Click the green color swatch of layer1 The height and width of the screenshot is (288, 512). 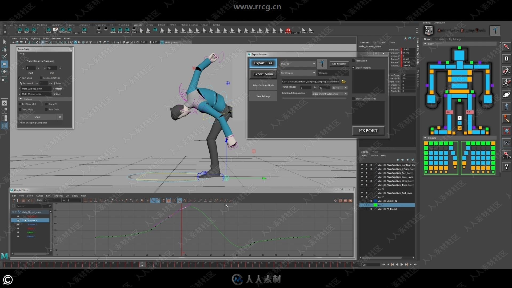[x=375, y=205]
